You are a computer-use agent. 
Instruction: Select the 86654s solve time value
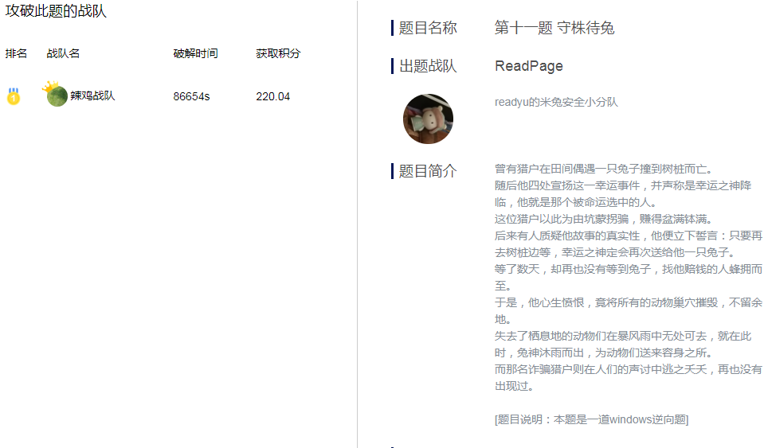tap(191, 96)
